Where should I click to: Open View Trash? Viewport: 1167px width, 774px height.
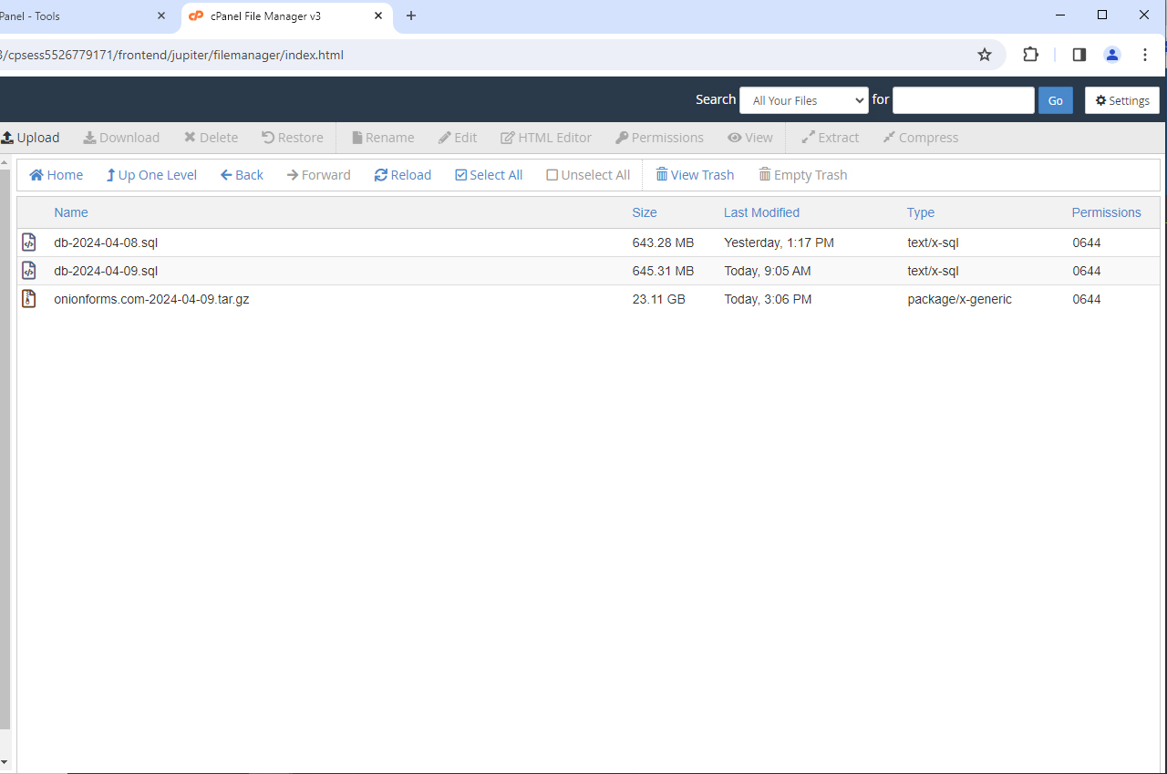point(695,175)
